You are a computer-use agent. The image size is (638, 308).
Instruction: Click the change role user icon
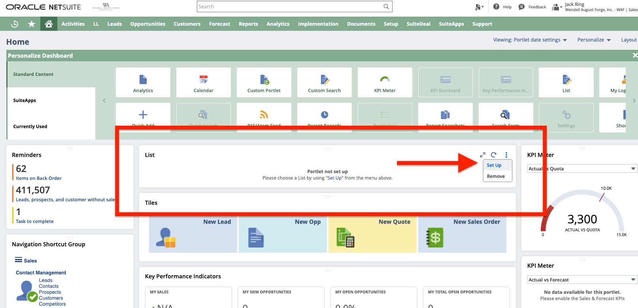557,7
